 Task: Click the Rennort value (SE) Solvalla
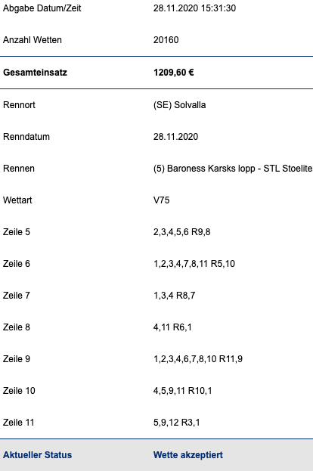pyautogui.click(x=180, y=105)
